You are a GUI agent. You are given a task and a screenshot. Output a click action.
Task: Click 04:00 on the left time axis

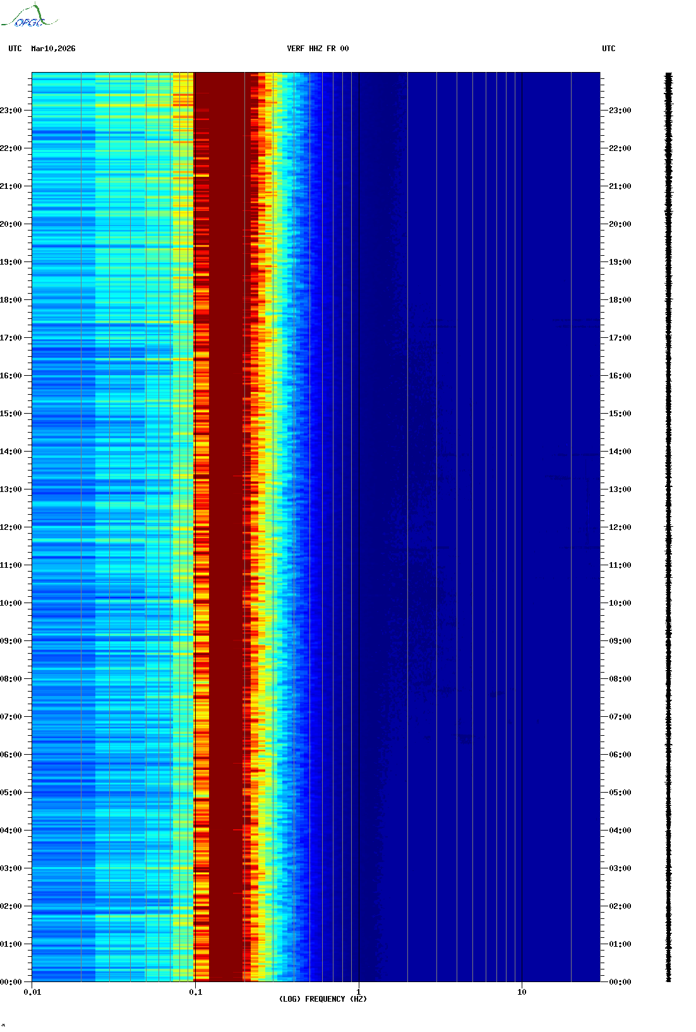tap(11, 831)
